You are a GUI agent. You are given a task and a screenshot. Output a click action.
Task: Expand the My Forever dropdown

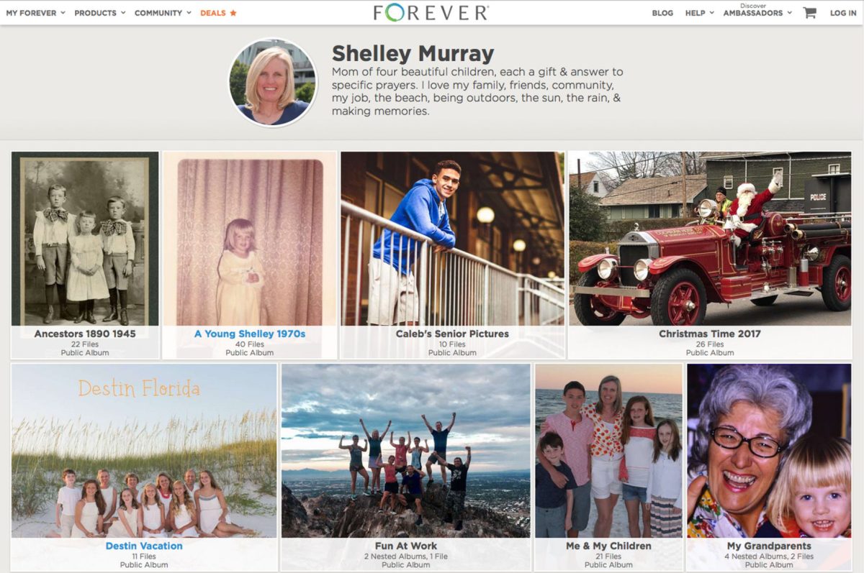pyautogui.click(x=35, y=13)
